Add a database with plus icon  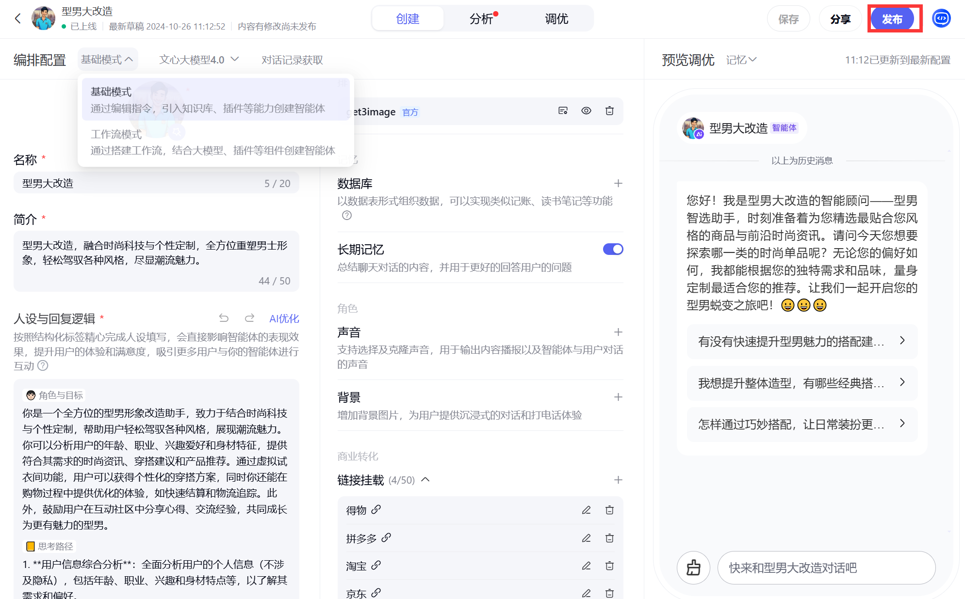tap(618, 183)
